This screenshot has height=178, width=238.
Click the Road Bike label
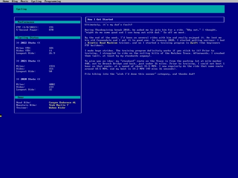pyautogui.click(x=24, y=102)
